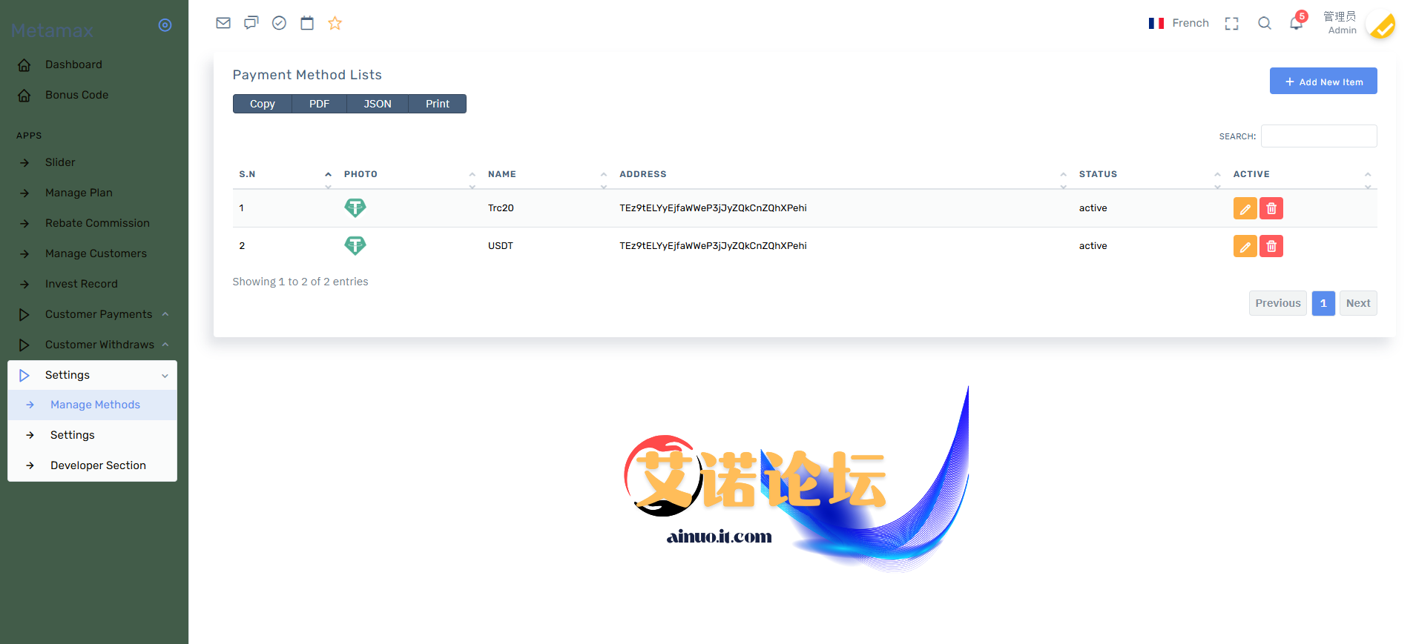Expand Customer Payments chevron

click(x=165, y=314)
